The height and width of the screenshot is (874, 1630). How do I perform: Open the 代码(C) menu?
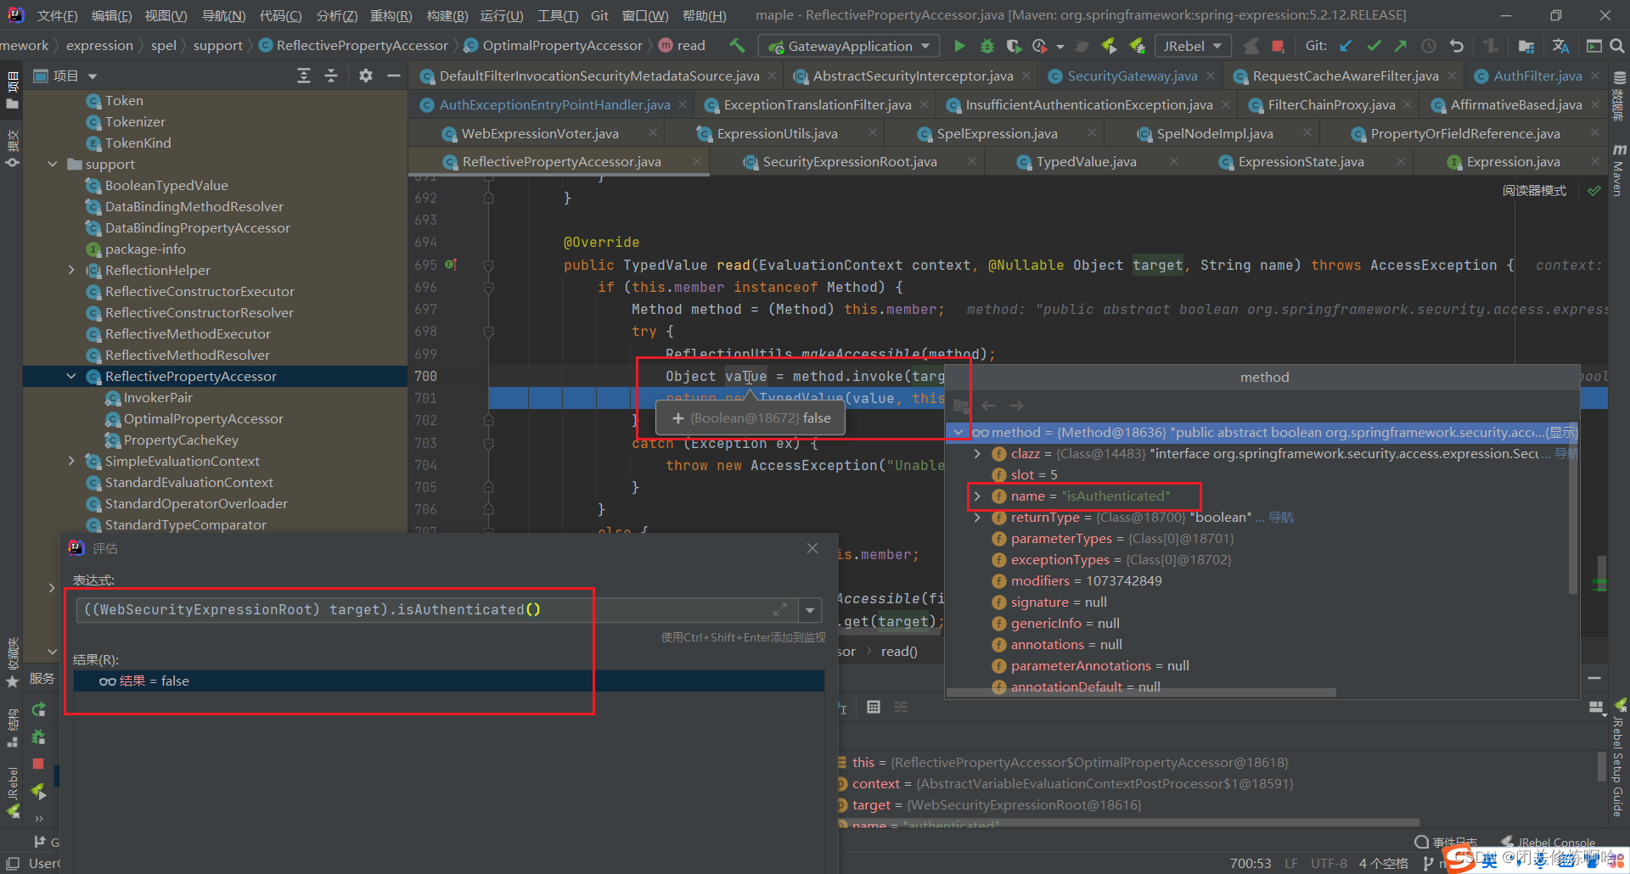pyautogui.click(x=280, y=15)
